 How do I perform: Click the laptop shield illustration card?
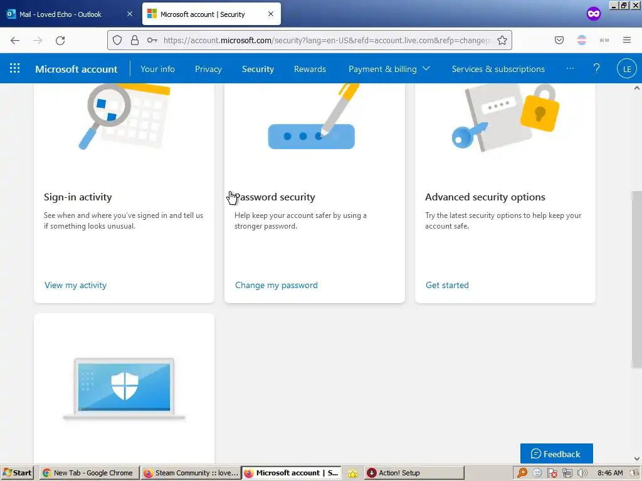124,389
